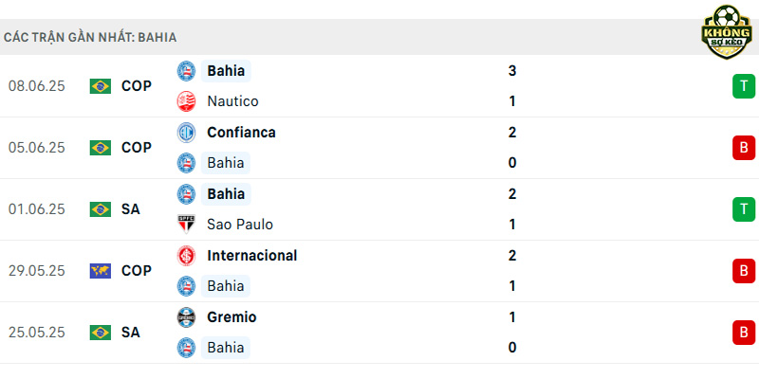Open the Gremio team name link
The image size is (759, 379).
231,317
